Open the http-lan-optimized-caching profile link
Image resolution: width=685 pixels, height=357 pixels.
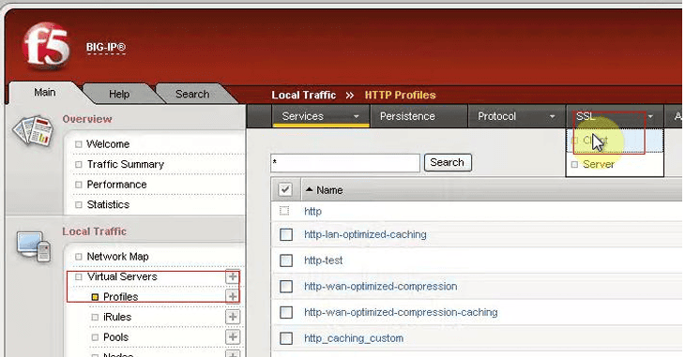[365, 234]
